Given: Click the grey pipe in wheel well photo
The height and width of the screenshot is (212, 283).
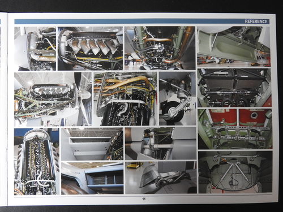Looking at the screenshot, I should tap(161, 144).
